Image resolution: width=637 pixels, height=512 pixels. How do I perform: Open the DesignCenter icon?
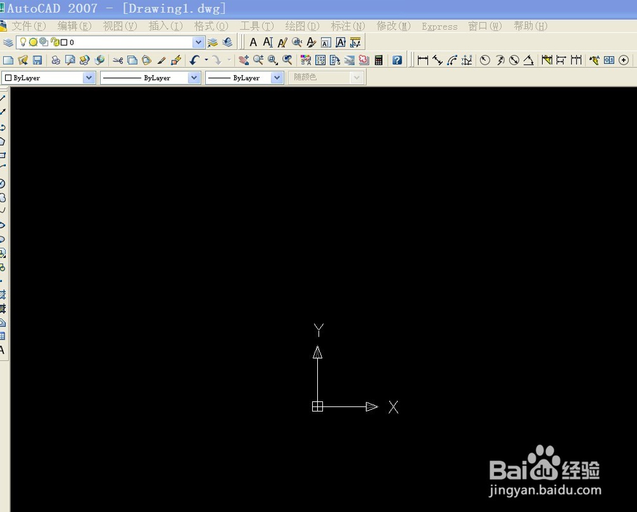(320, 60)
